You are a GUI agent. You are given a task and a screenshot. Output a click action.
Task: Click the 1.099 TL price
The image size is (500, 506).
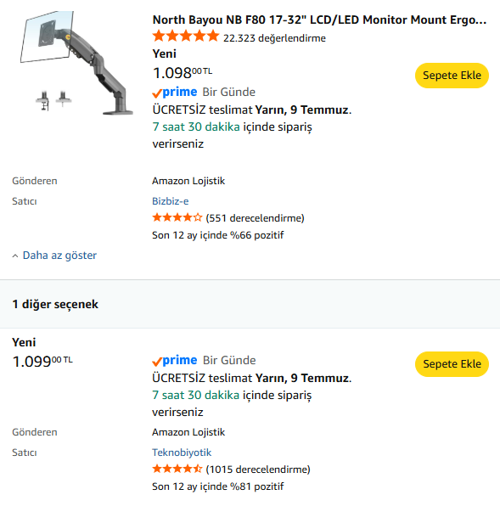pyautogui.click(x=42, y=362)
